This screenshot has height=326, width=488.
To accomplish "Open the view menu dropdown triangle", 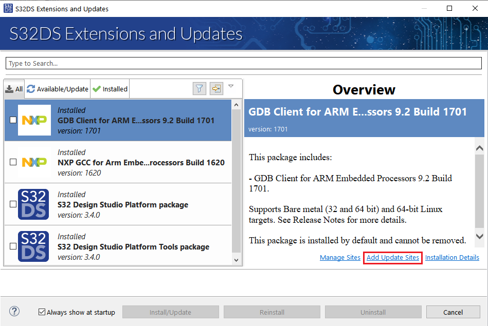I will [x=231, y=86].
